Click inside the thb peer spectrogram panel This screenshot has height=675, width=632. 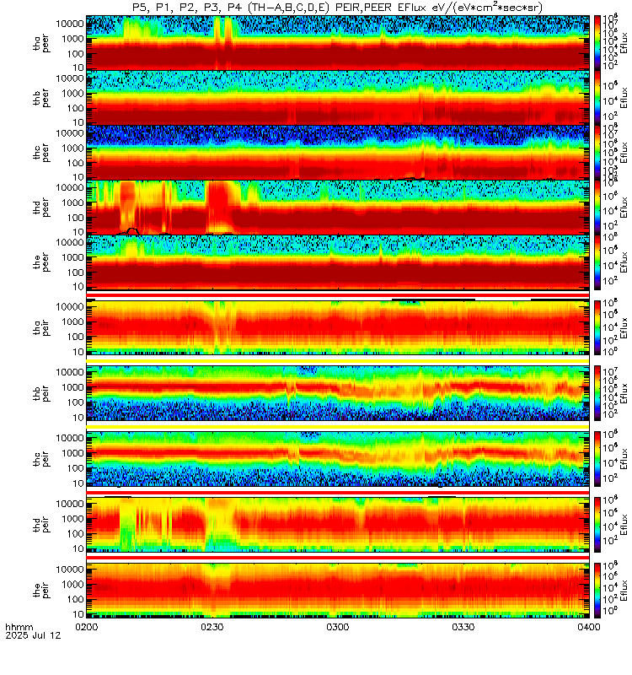(x=338, y=97)
